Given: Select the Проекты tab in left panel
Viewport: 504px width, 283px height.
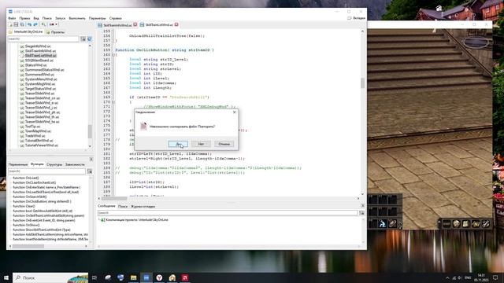Looking at the screenshot, I should (55, 32).
